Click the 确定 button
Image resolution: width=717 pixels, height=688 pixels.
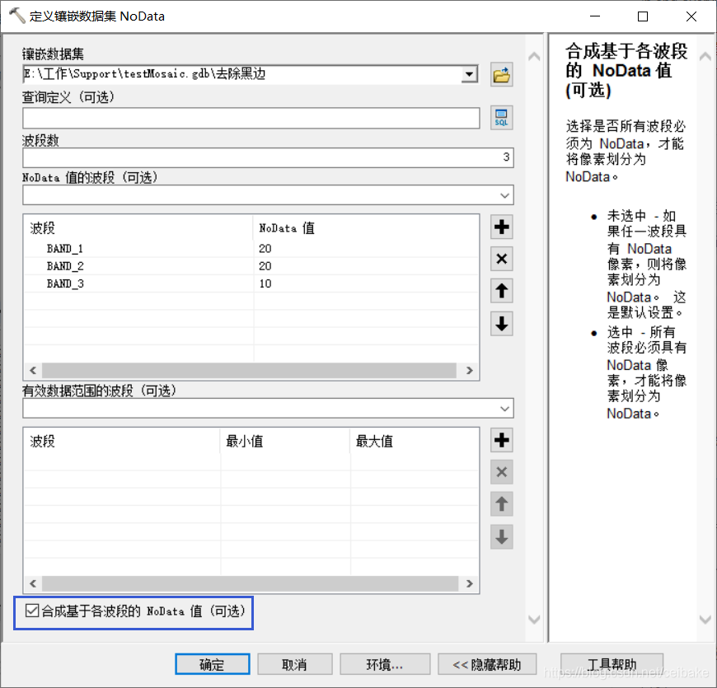[x=212, y=664]
